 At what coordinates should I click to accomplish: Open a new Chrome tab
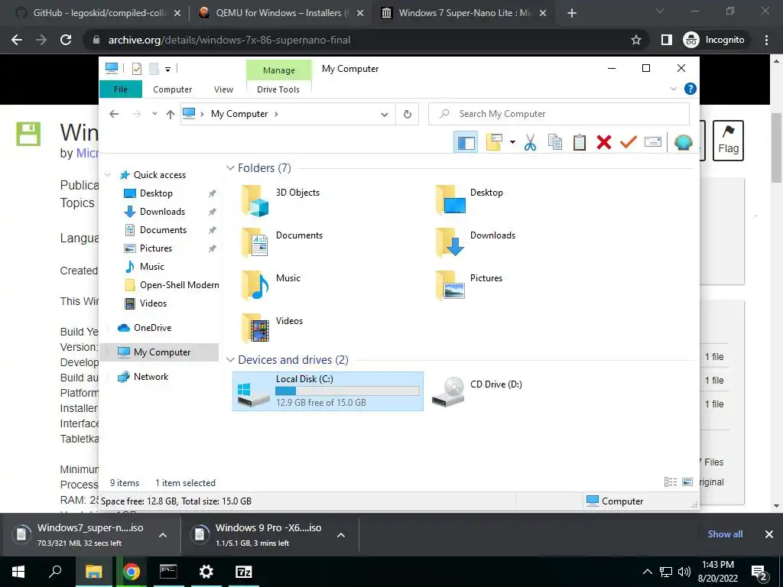point(572,14)
